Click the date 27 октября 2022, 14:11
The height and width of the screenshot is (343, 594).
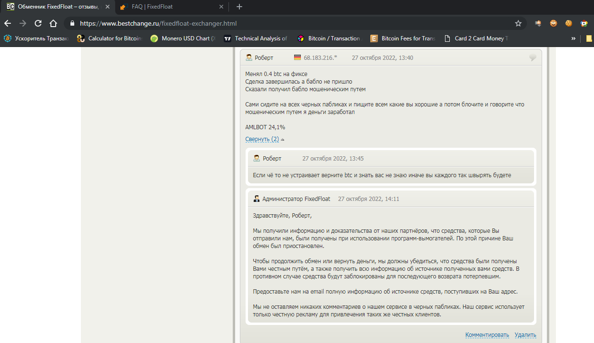(369, 199)
